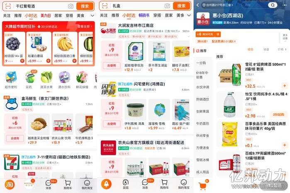
Task: Select 休闲零食 in the store sidebar
Action: [x=202, y=135]
